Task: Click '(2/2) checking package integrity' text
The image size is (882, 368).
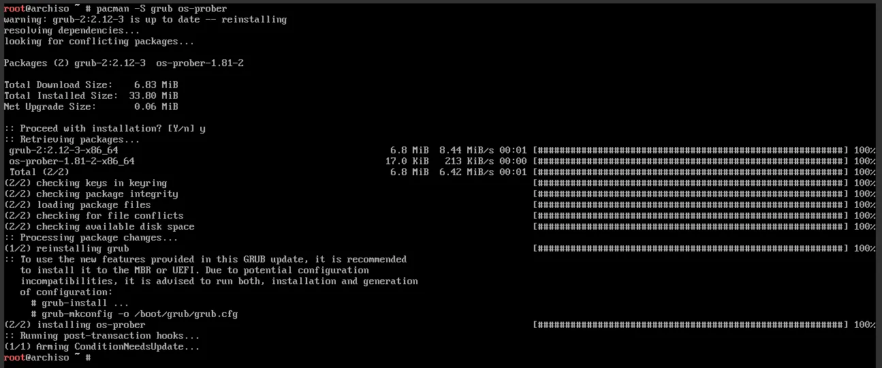Action: coord(91,194)
